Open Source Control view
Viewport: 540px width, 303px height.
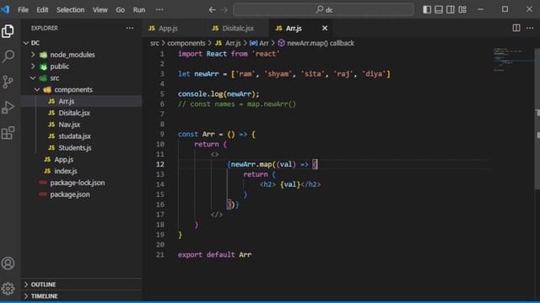point(8,82)
